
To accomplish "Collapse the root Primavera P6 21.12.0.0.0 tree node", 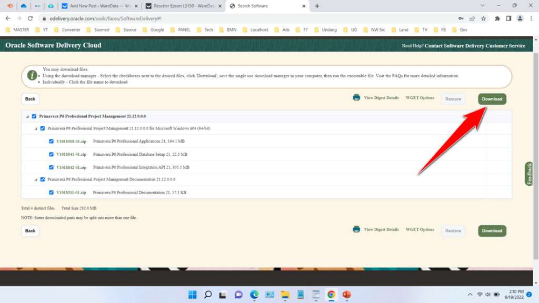I will [x=27, y=117].
